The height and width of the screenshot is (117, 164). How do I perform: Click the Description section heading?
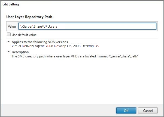20,52
